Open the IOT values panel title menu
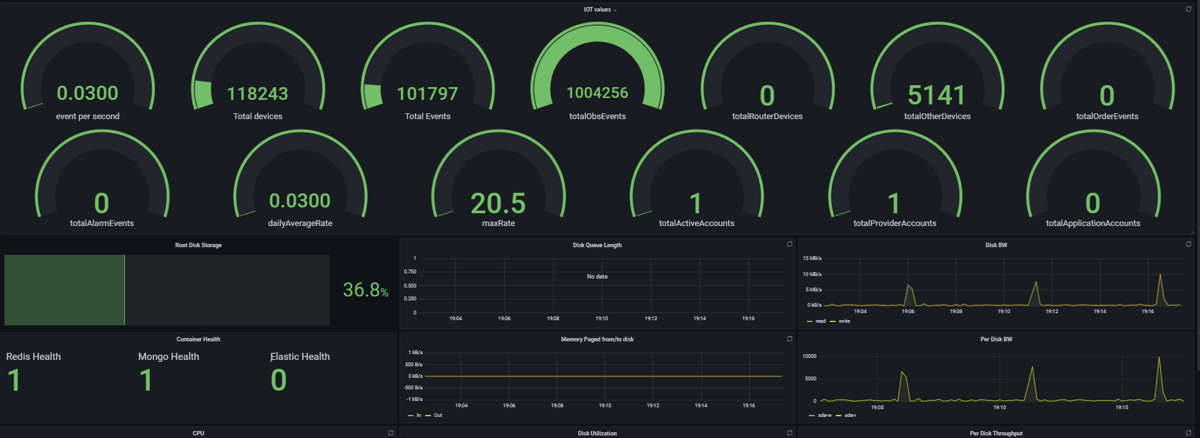Image resolution: width=1200 pixels, height=438 pixels. coord(600,10)
